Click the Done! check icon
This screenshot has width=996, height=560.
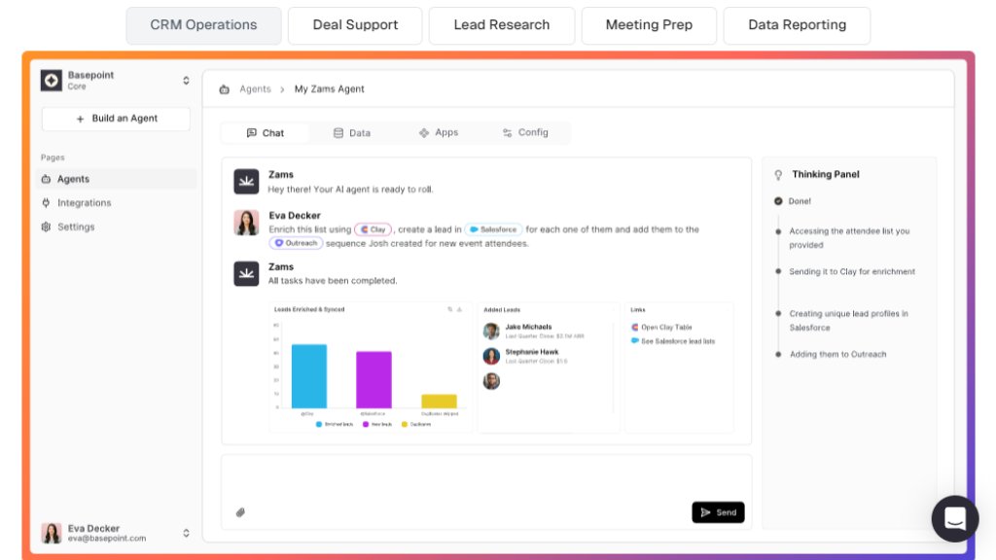click(x=778, y=201)
